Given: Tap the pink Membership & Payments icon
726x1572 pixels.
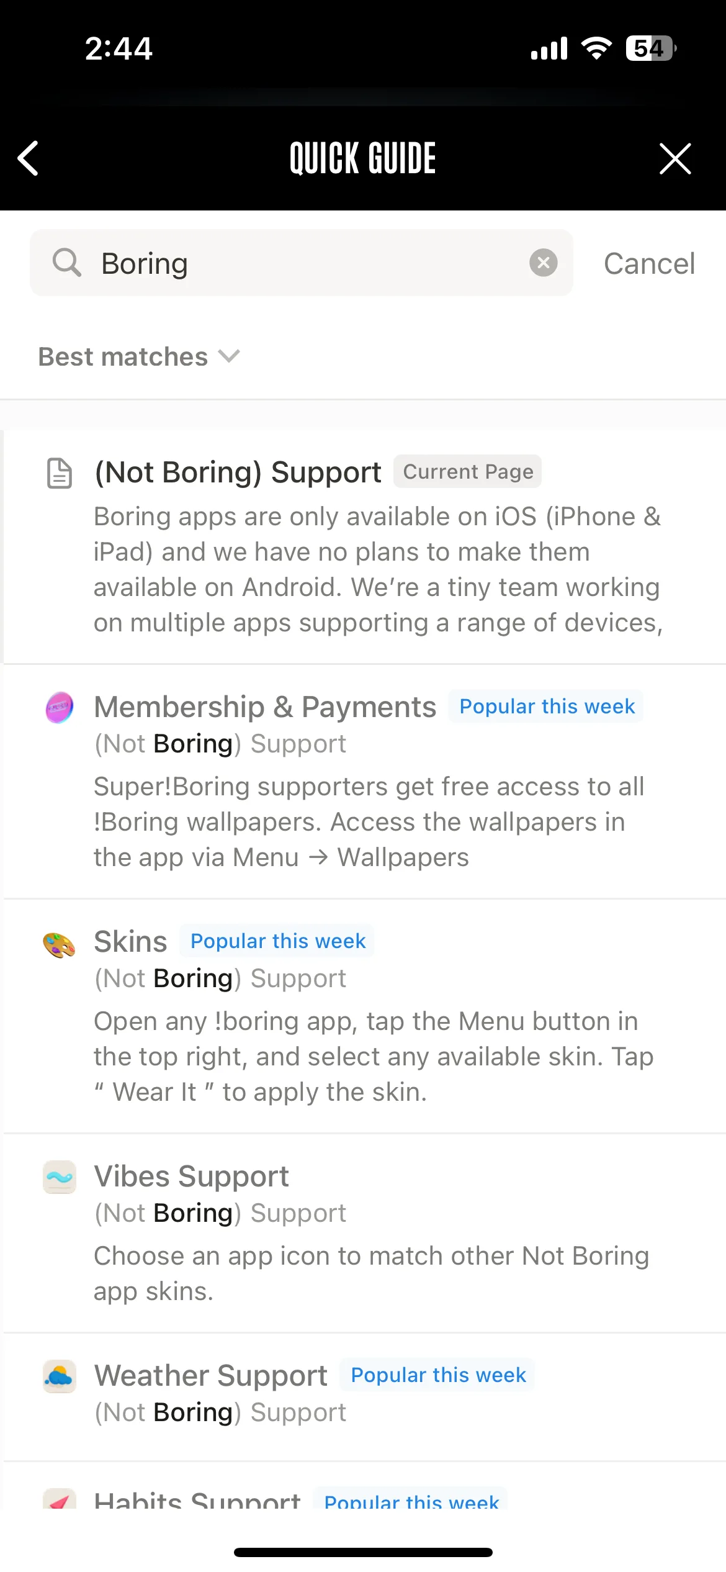Looking at the screenshot, I should pos(60,707).
